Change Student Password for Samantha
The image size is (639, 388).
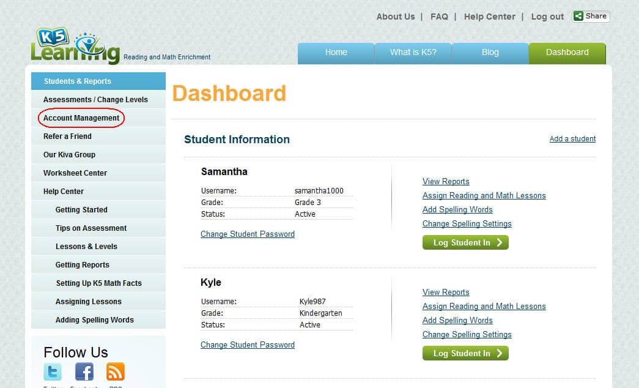(x=248, y=234)
